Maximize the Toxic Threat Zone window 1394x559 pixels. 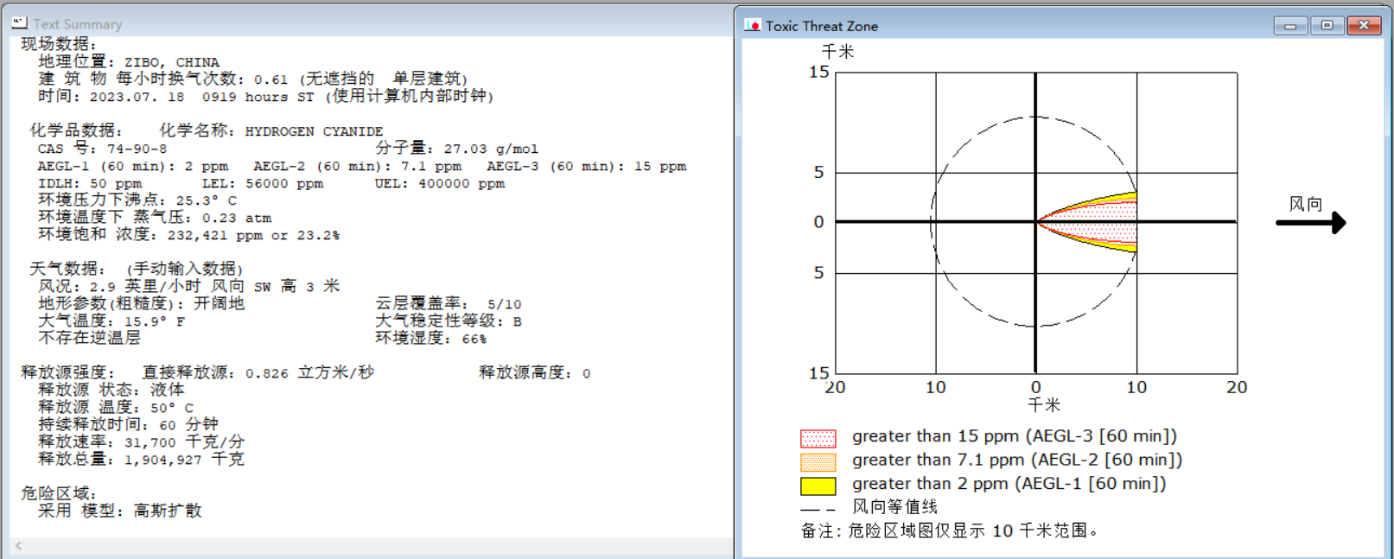coord(1327,26)
